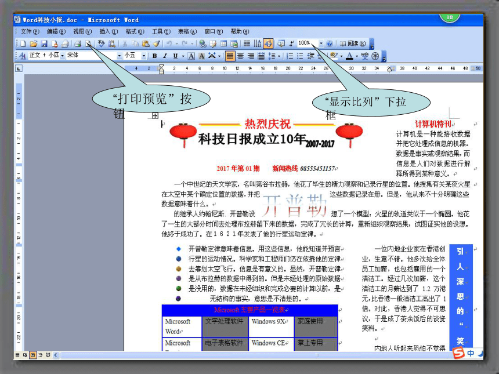Click the table move handle above the banner
The image size is (499, 374).
[x=155, y=115]
